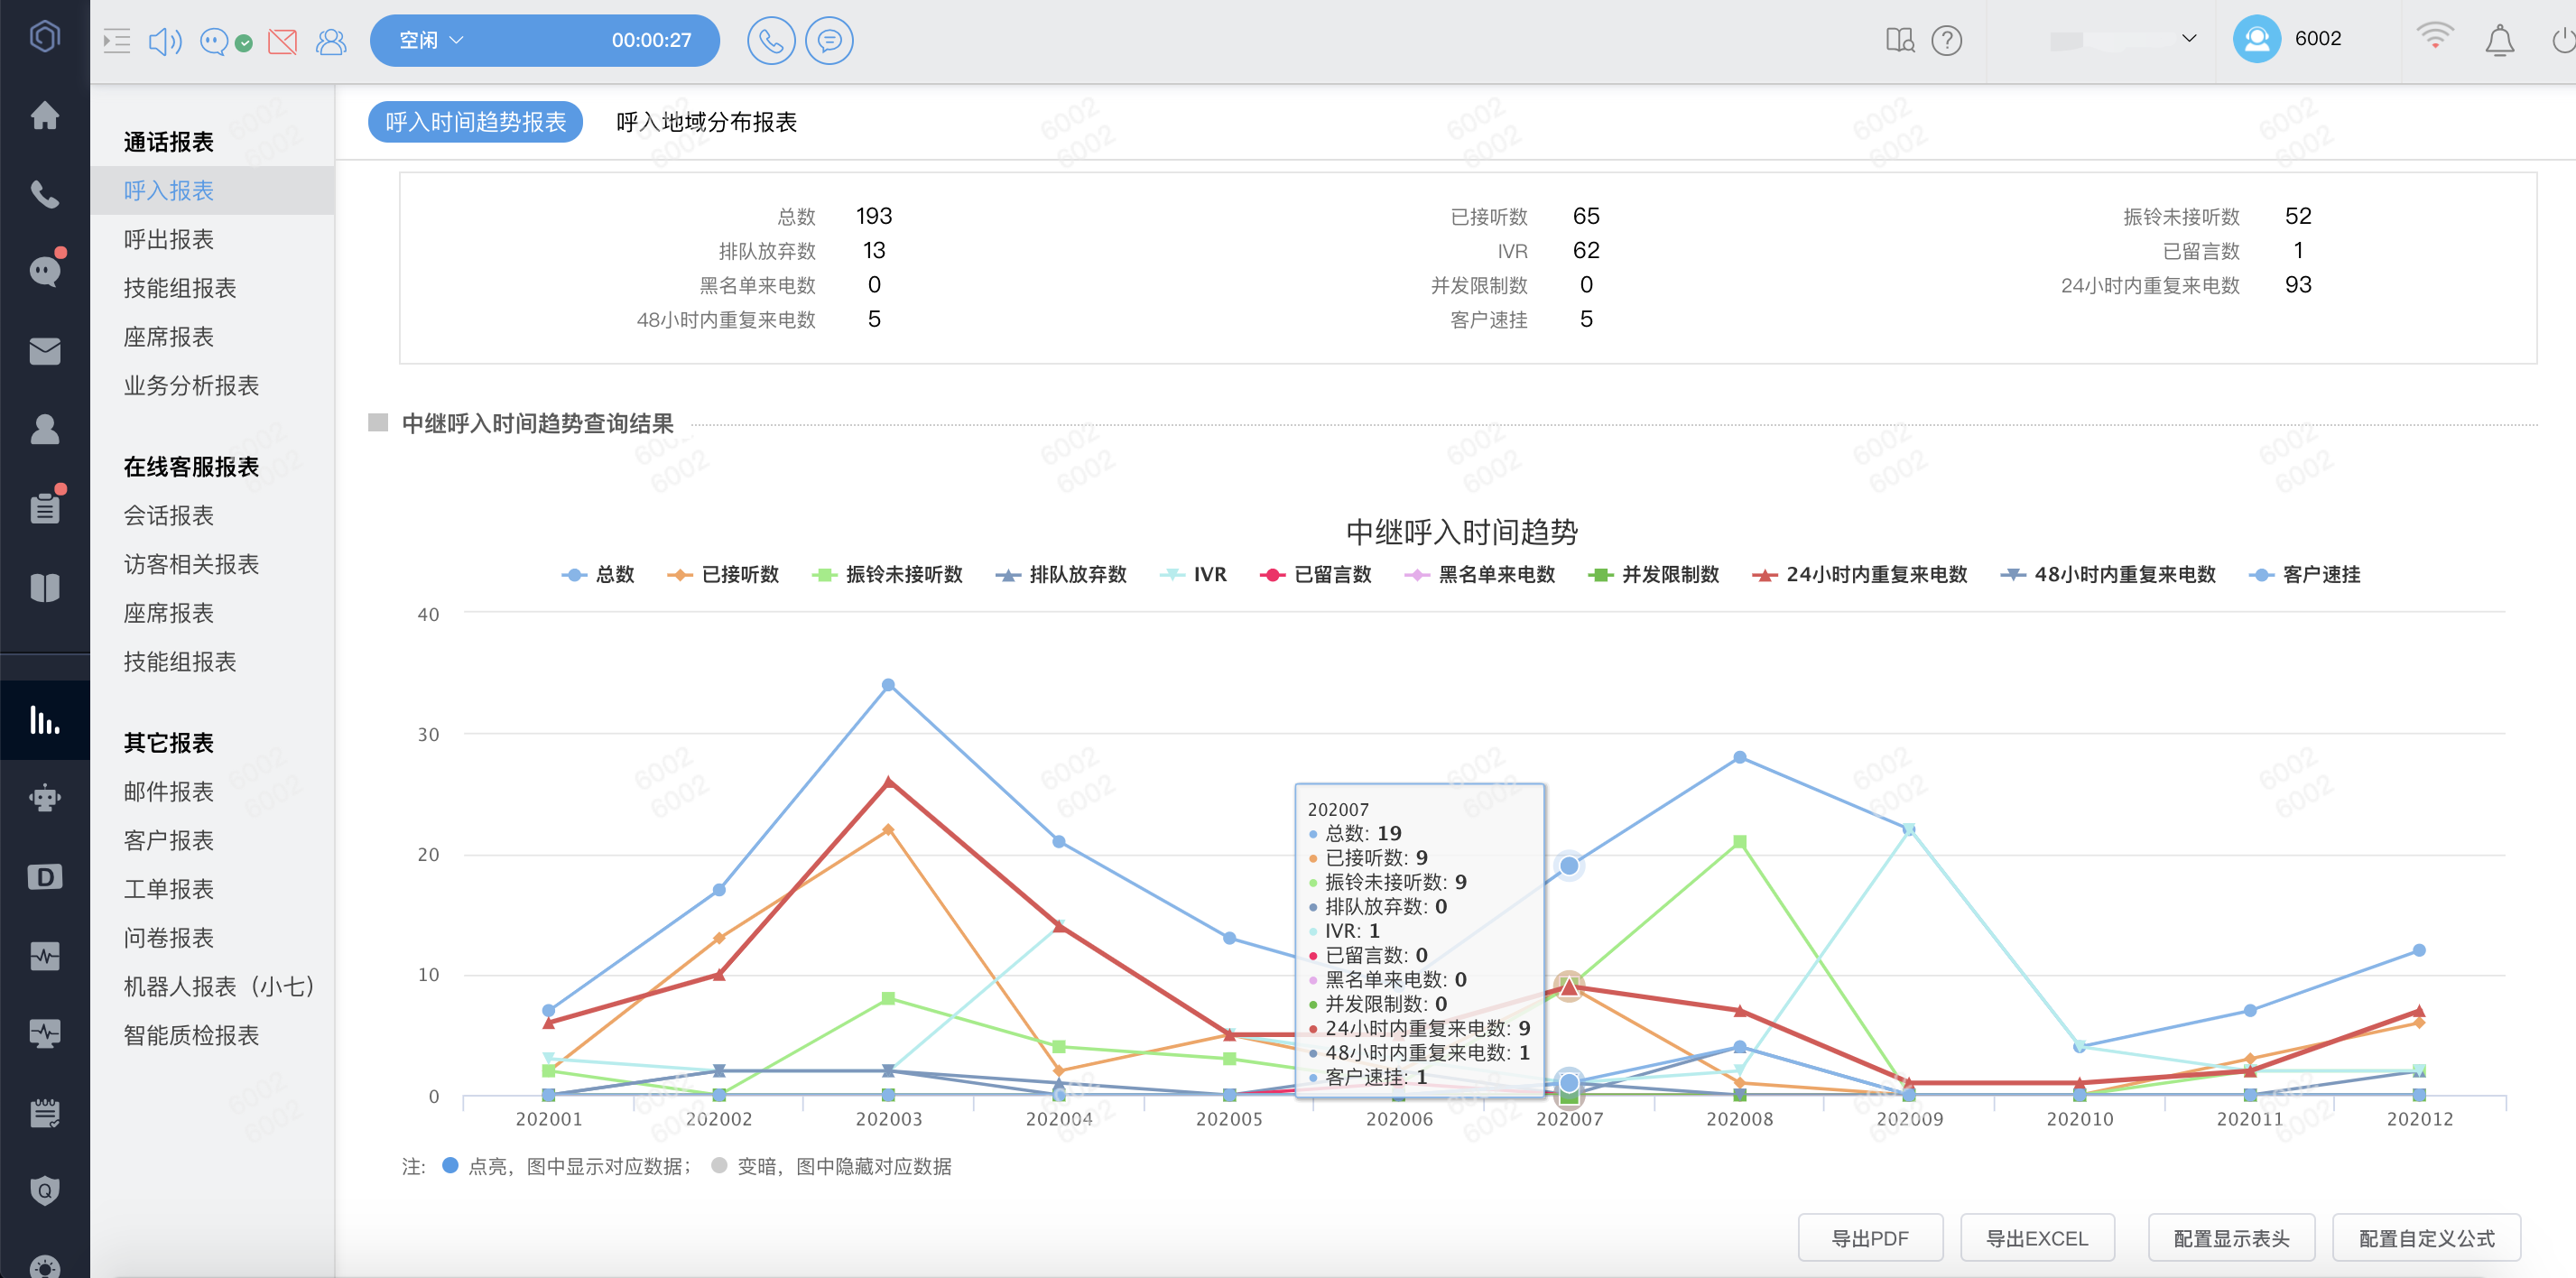Click the 导出EXCEL button
The width and height of the screenshot is (2576, 1278).
coord(2037,1238)
